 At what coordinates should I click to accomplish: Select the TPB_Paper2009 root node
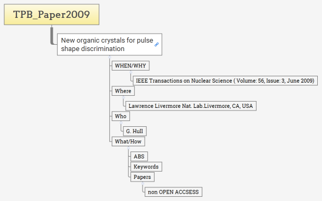52,14
